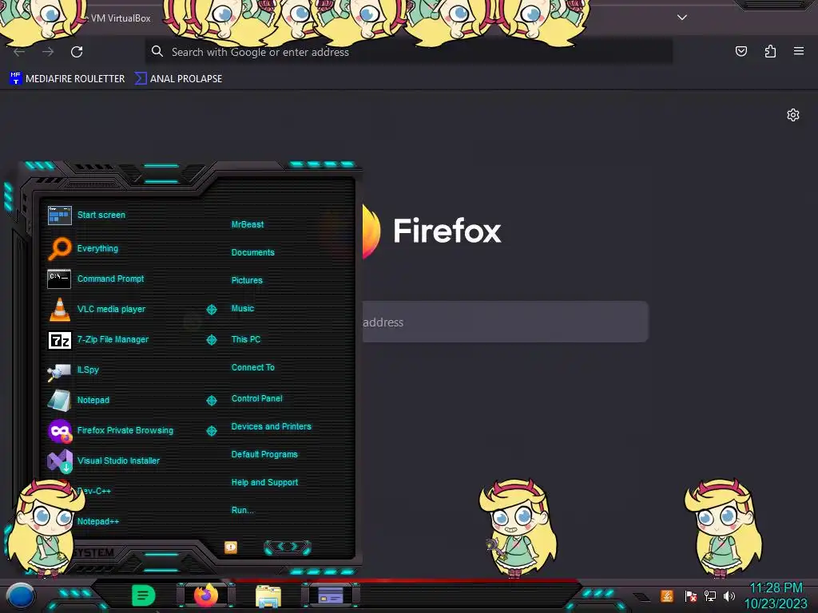Open This PC from start menu
The height and width of the screenshot is (613, 818).
[246, 339]
